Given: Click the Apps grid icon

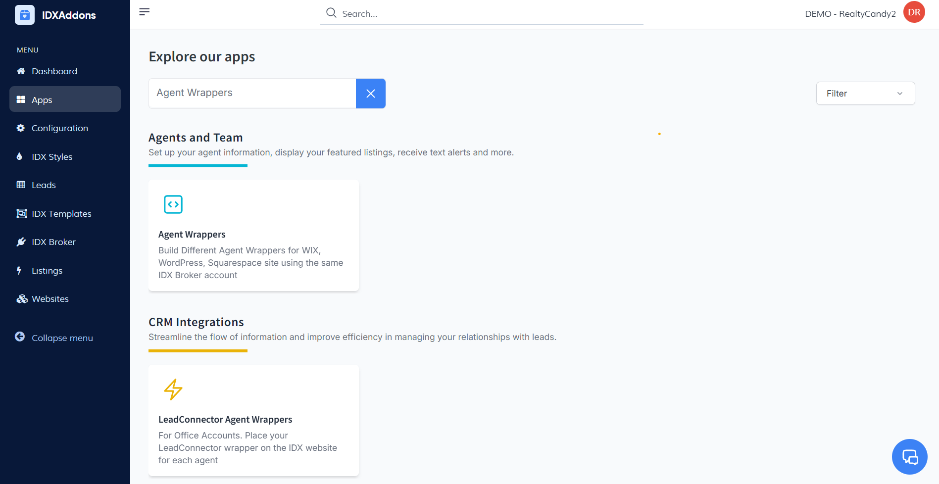Looking at the screenshot, I should click(x=21, y=99).
